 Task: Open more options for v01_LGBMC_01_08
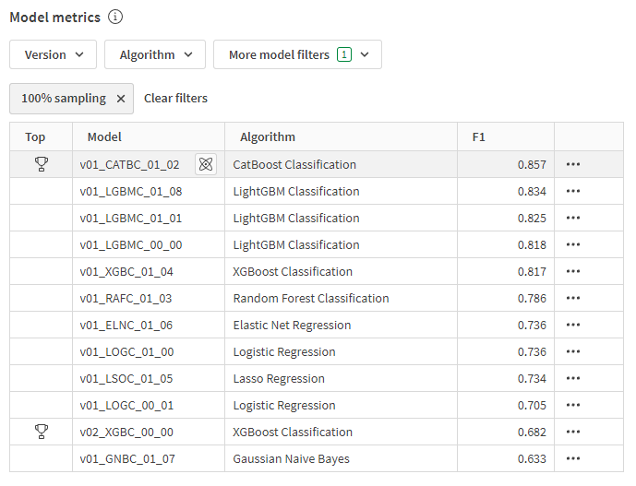click(572, 191)
